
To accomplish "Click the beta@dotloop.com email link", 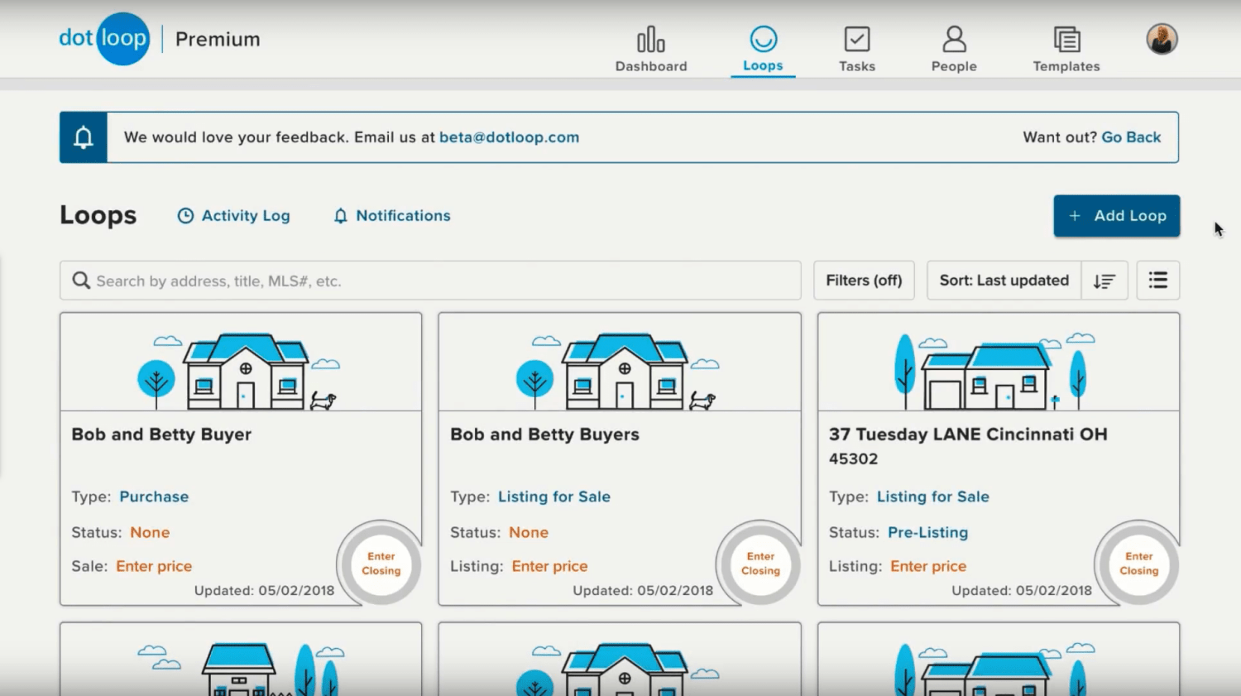I will pos(509,137).
